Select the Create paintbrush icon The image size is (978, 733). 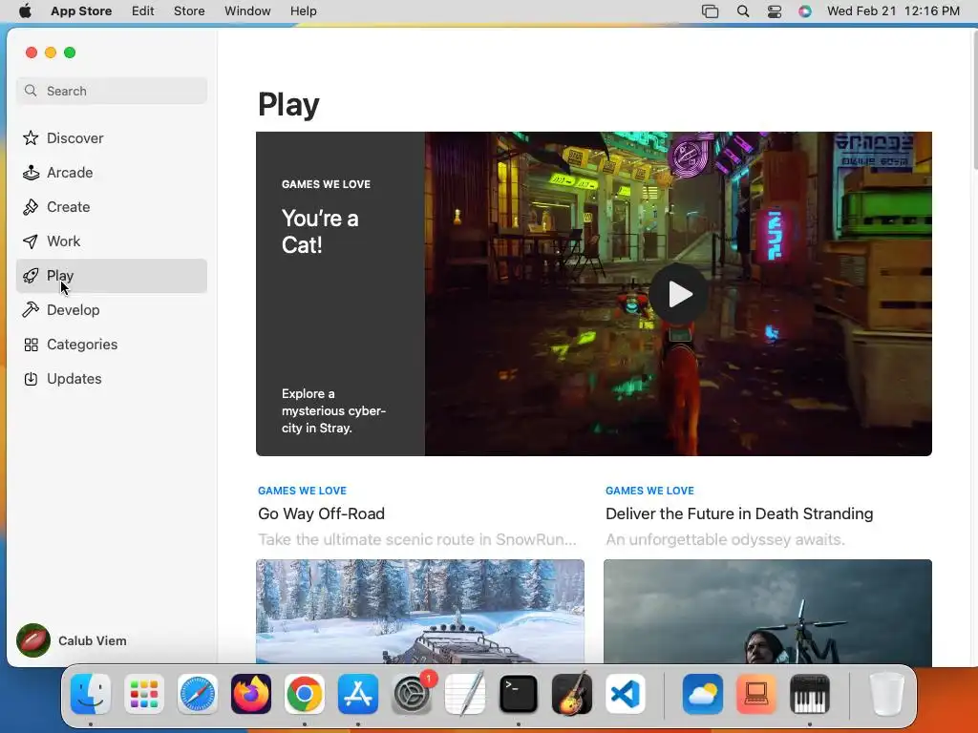(31, 207)
